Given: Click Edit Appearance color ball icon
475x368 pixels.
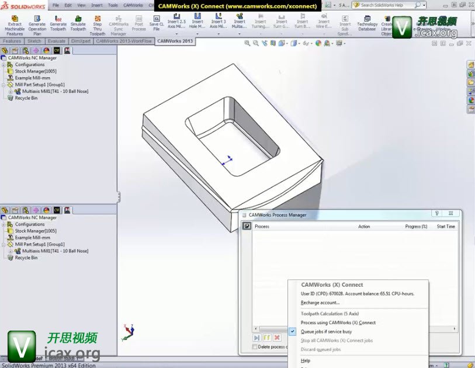Looking at the screenshot, I should (318, 43).
